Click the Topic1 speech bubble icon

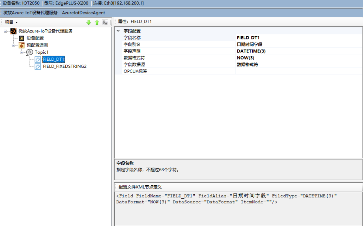coord(29,52)
